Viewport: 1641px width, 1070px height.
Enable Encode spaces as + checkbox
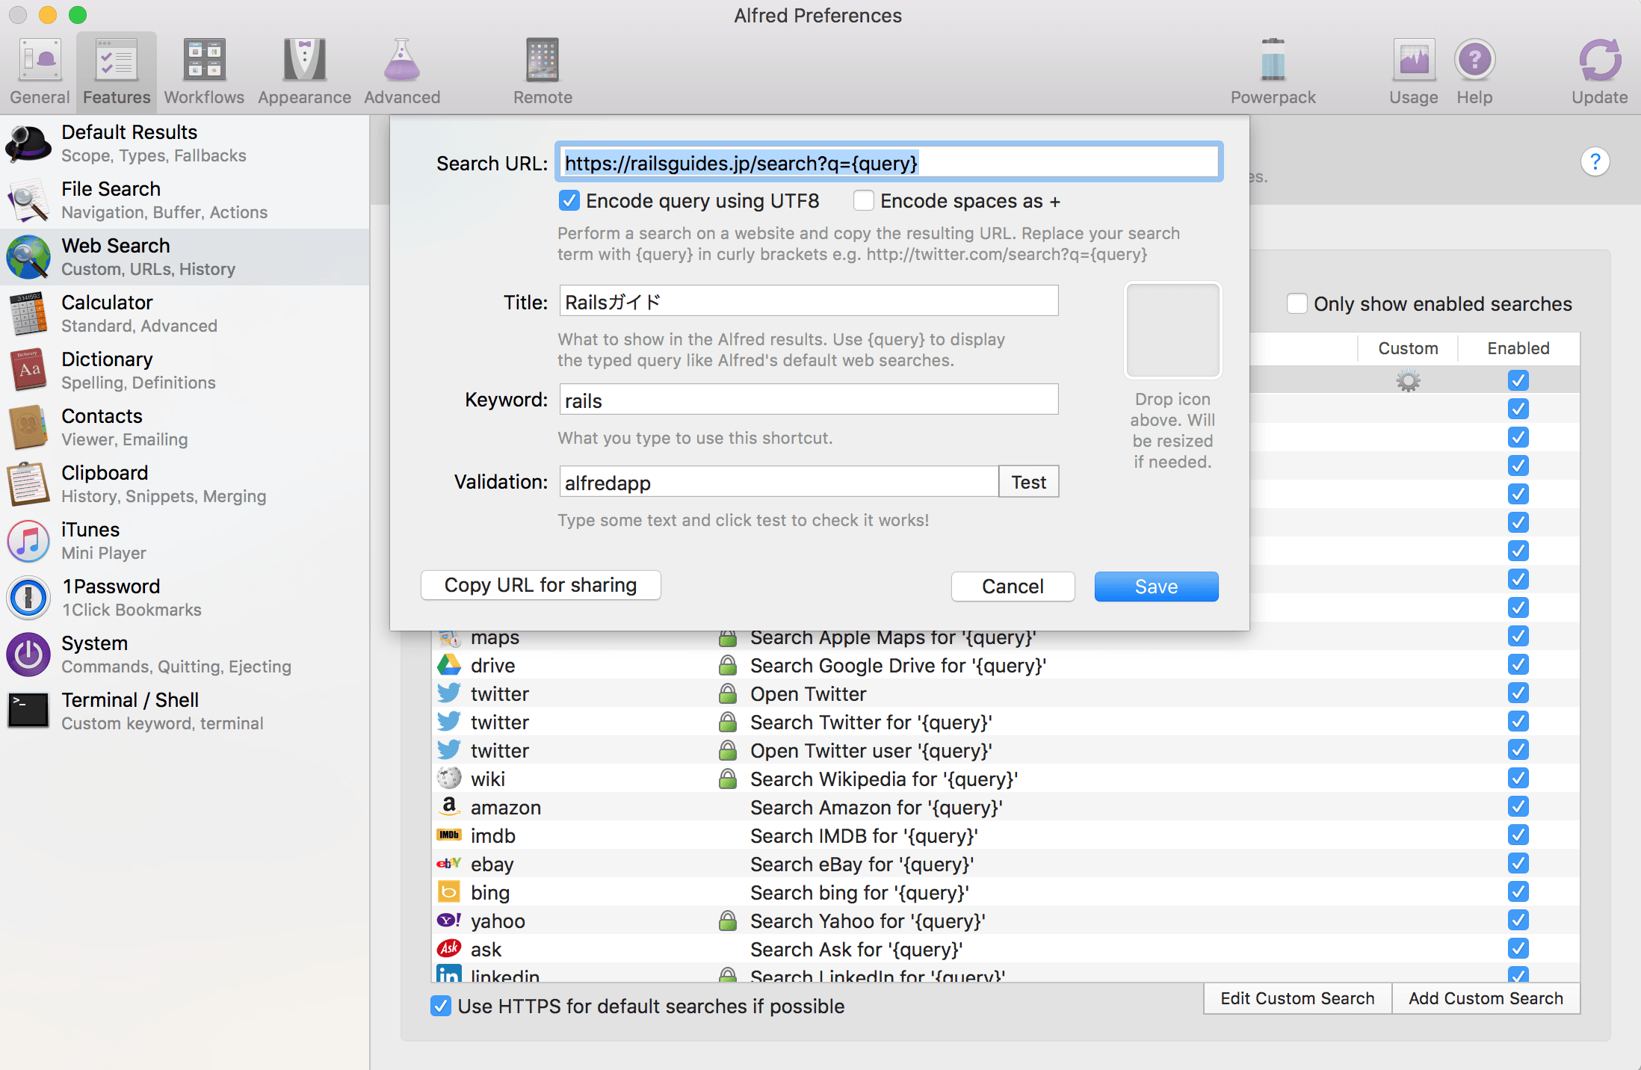(863, 201)
